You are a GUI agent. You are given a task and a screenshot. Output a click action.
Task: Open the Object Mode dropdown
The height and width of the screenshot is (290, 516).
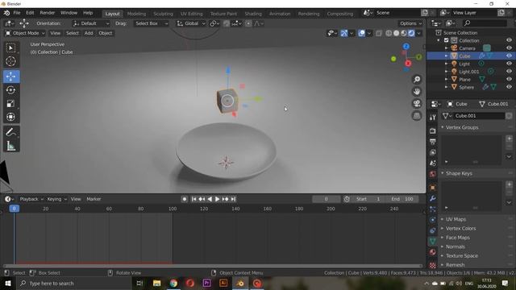[25, 33]
